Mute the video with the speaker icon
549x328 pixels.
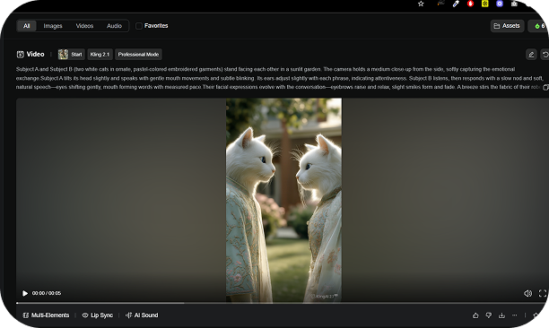(x=527, y=293)
